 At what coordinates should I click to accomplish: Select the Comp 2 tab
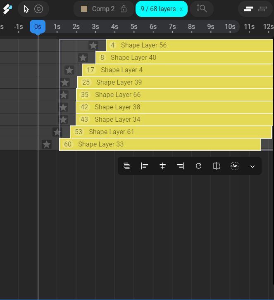(103, 9)
